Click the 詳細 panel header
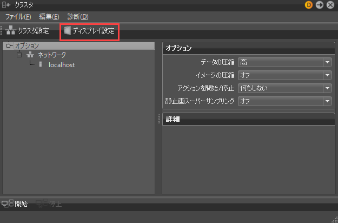The height and width of the screenshot is (223, 338). [249, 119]
